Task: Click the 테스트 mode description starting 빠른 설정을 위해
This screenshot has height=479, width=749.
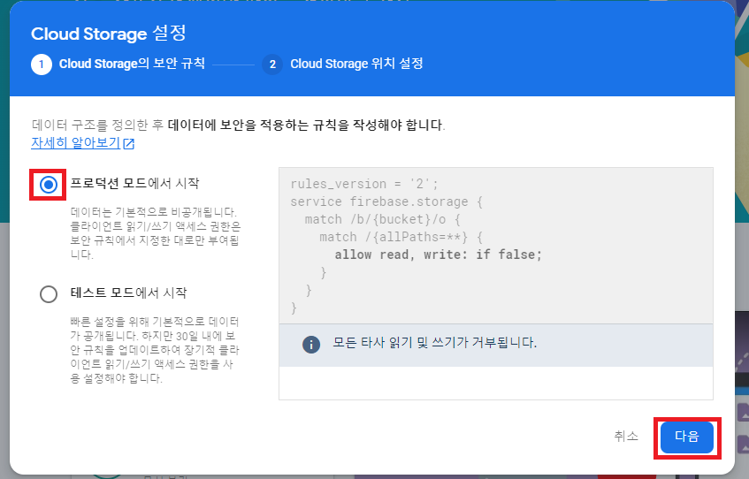Action: (x=155, y=350)
